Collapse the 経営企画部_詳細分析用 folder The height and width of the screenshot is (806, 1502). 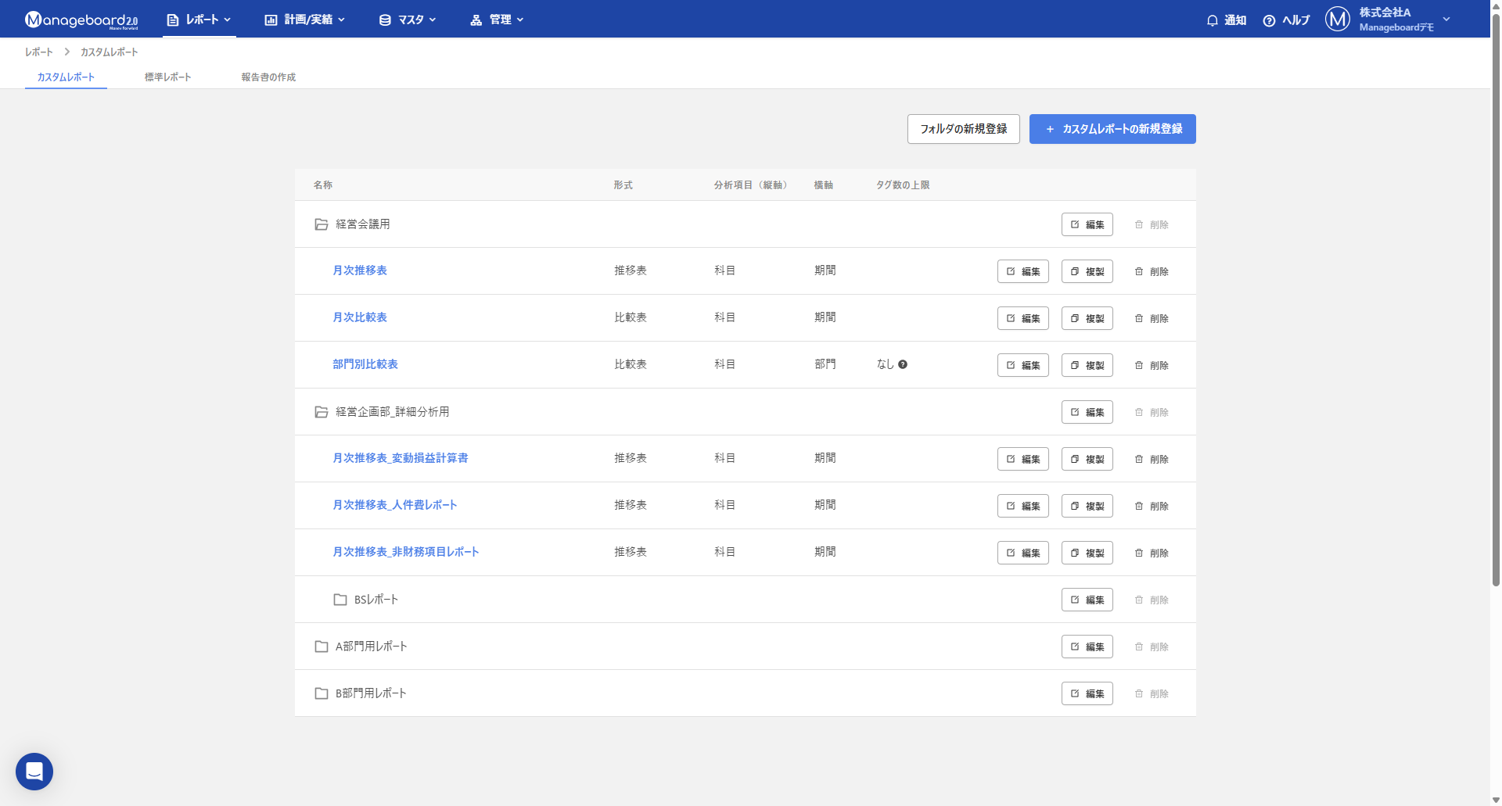(x=321, y=412)
